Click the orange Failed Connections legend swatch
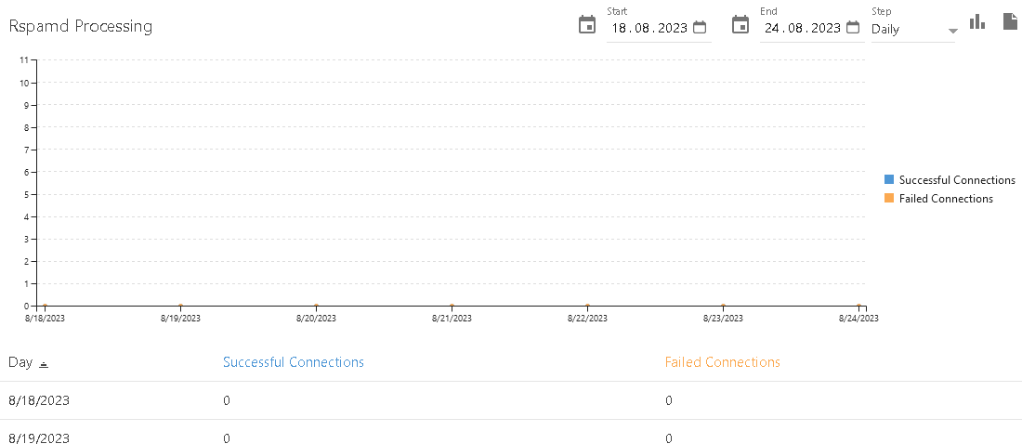This screenshot has width=1022, height=444. click(889, 199)
